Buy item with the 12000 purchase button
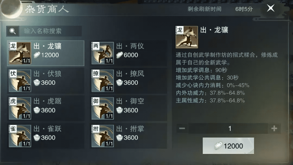The image size is (293, 165). point(228,146)
